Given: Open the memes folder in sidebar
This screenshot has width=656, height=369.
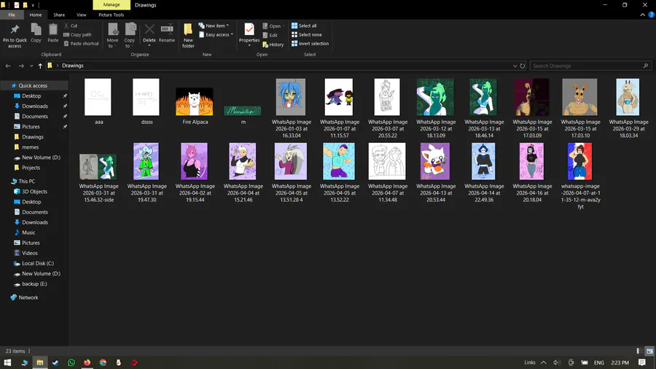Looking at the screenshot, I should point(30,147).
